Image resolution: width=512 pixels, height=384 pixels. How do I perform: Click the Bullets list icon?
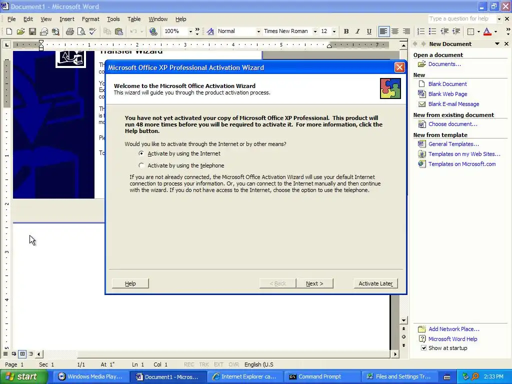(x=432, y=31)
